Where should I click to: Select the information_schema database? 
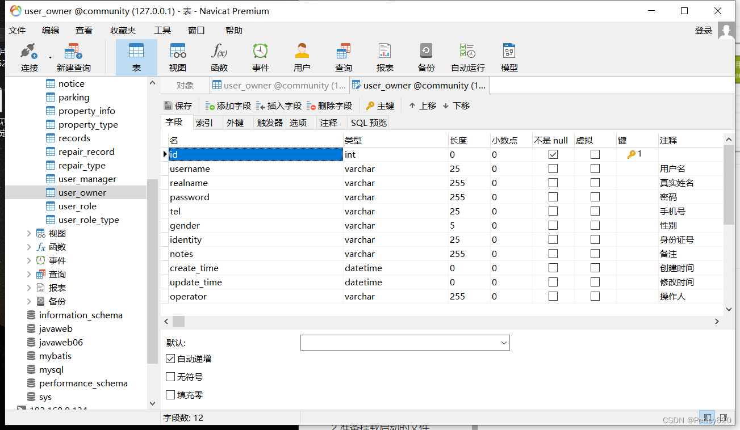[81, 315]
